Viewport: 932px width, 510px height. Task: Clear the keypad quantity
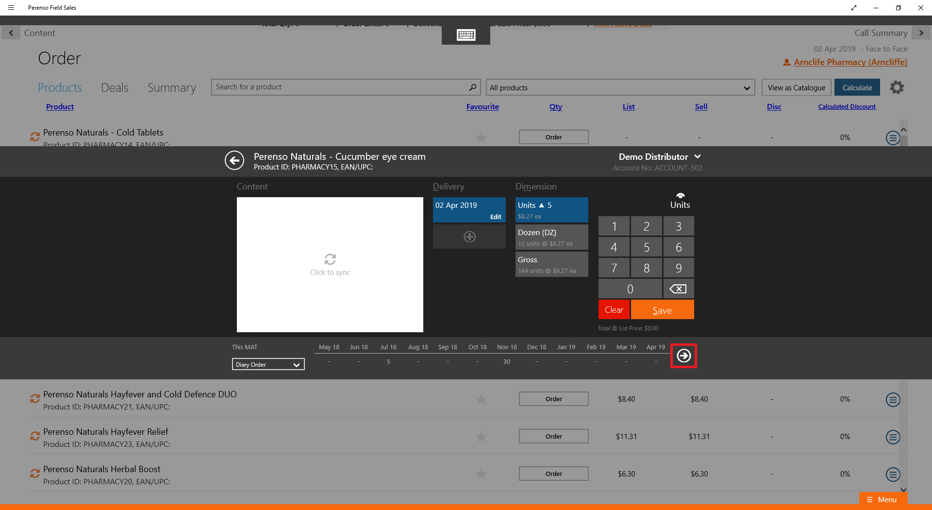[614, 310]
